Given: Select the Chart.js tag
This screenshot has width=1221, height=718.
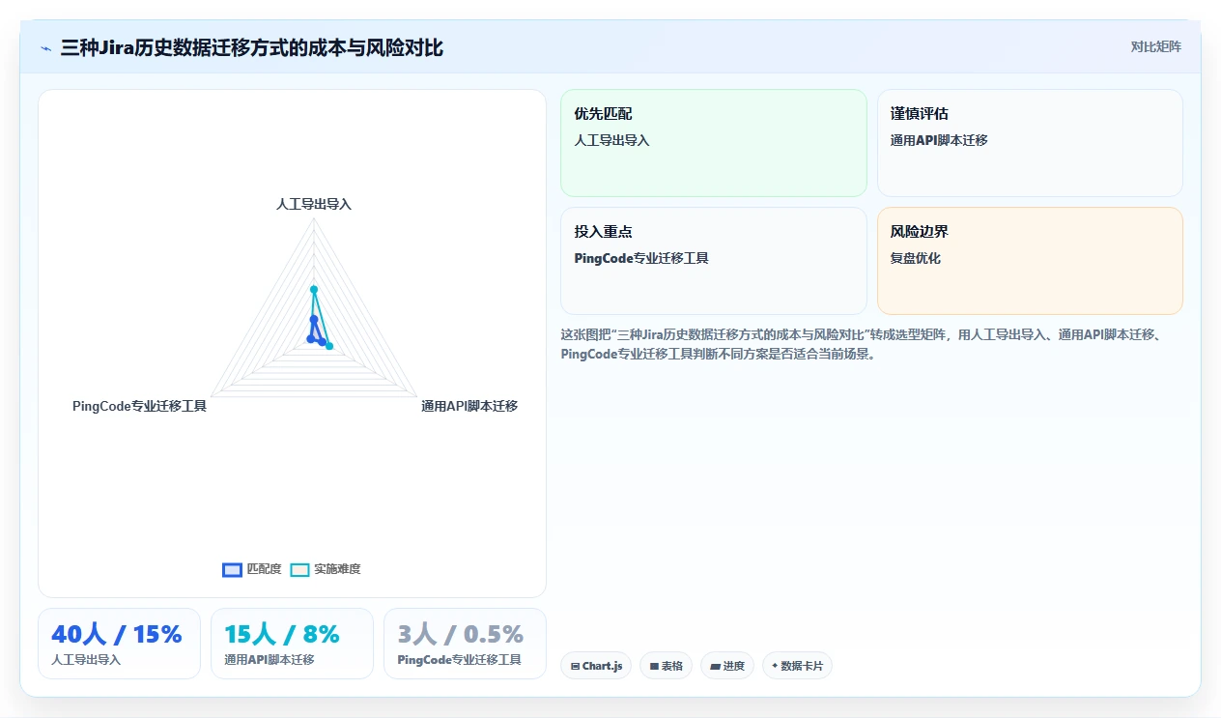Looking at the screenshot, I should pyautogui.click(x=596, y=666).
